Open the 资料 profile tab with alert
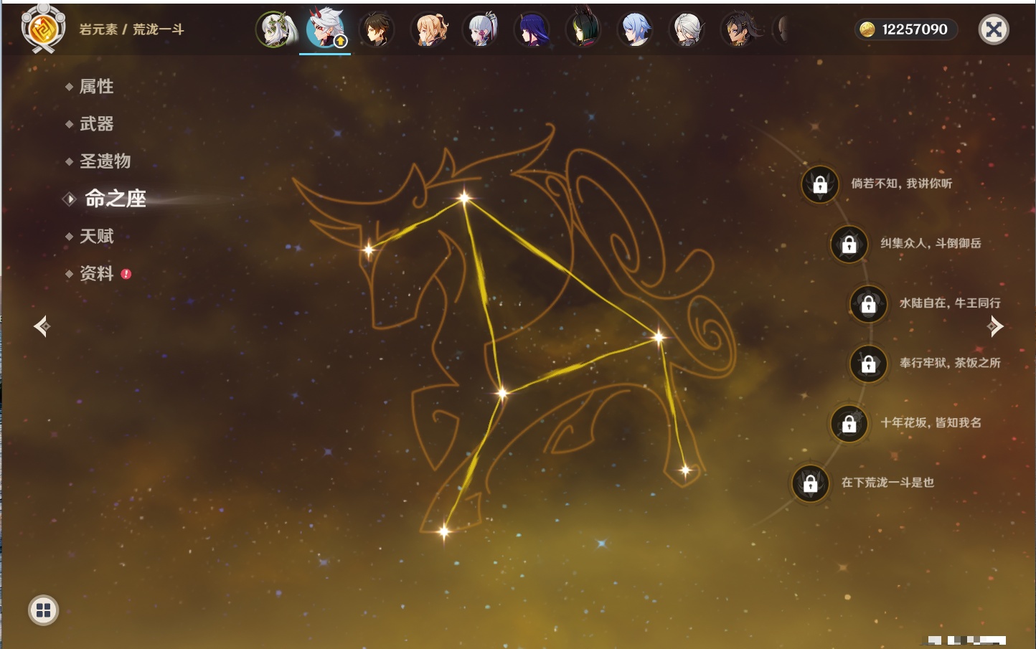 click(96, 273)
